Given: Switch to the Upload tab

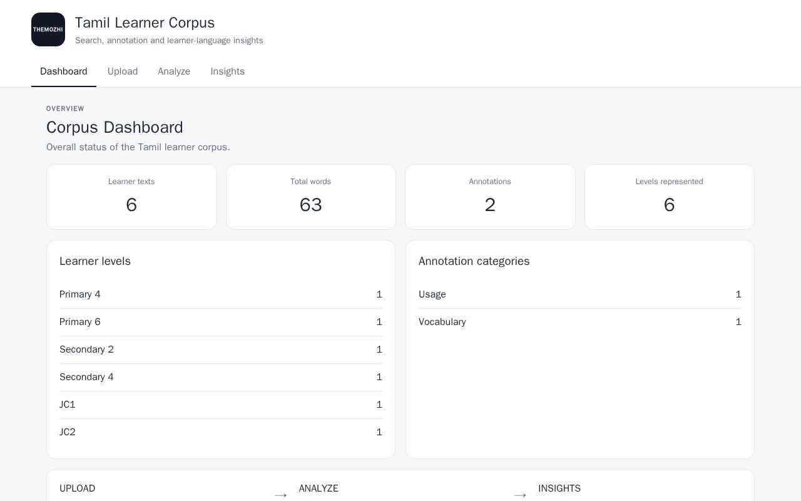Looking at the screenshot, I should coord(123,71).
